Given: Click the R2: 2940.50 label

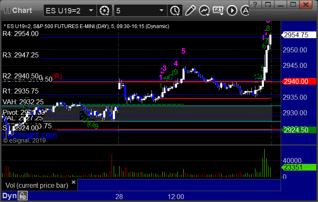Looking at the screenshot, I should [x=21, y=76].
